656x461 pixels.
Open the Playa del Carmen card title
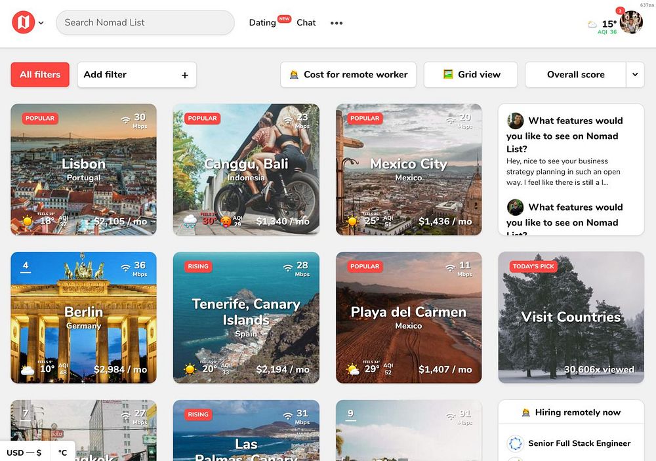pos(408,312)
